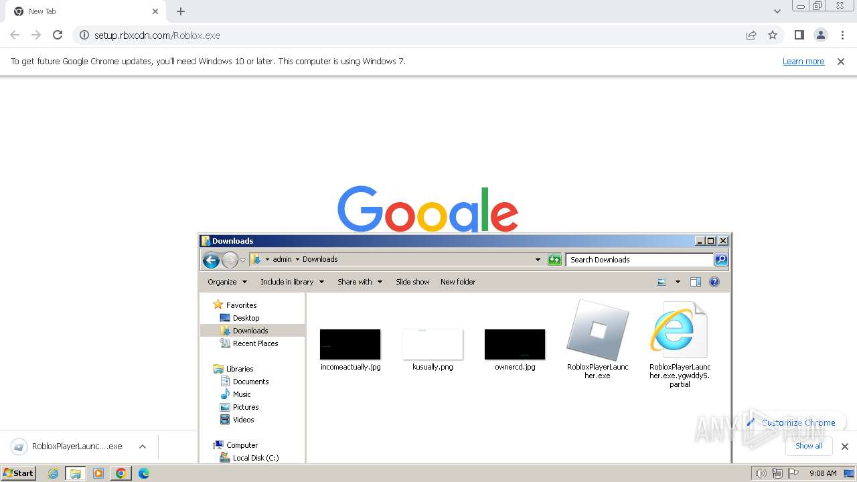Open Explorer recent pages dropdown arrow
The width and height of the screenshot is (857, 482).
click(242, 260)
